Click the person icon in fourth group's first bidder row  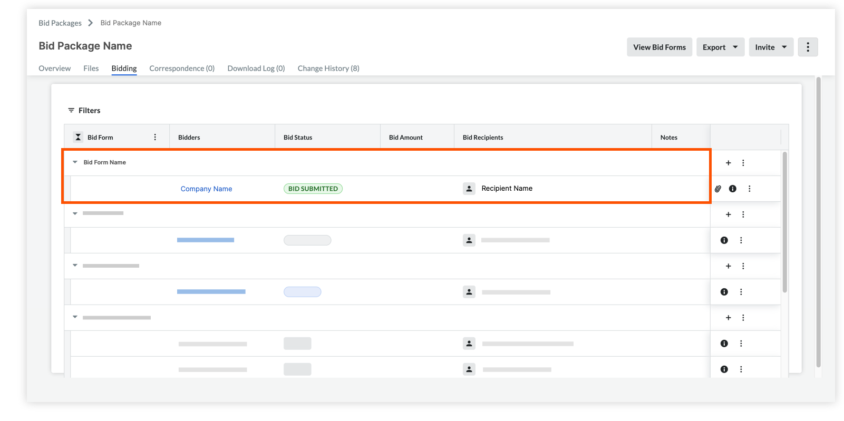pyautogui.click(x=469, y=344)
